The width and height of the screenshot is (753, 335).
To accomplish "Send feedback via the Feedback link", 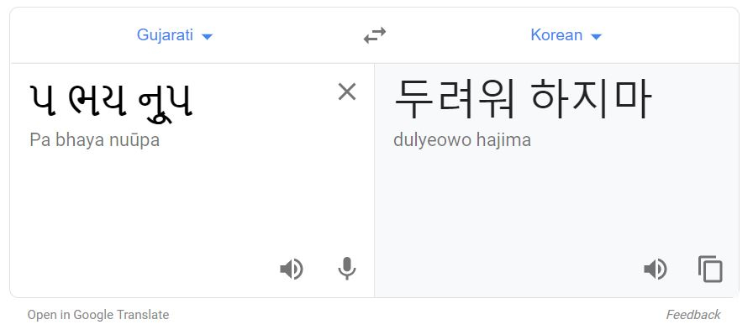I will pos(693,315).
